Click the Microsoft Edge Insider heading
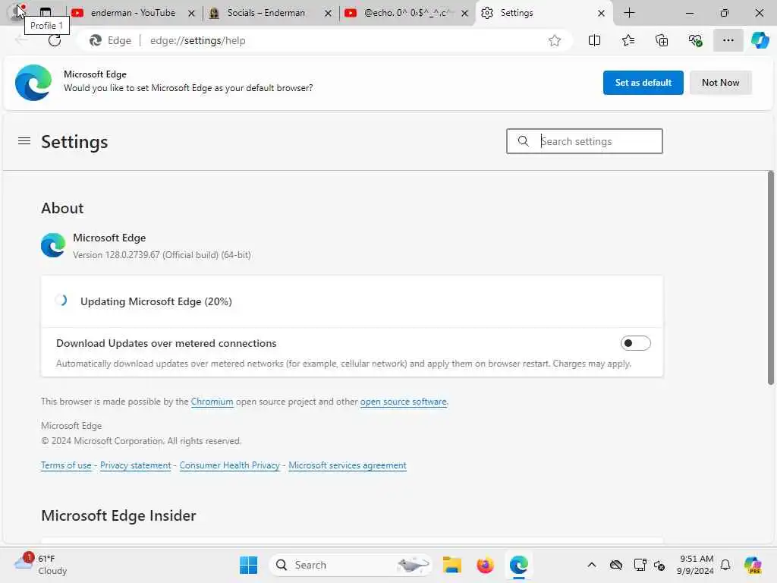777x583 pixels. [118, 515]
